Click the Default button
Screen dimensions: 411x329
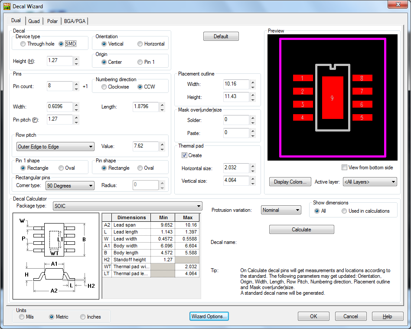[x=221, y=36]
